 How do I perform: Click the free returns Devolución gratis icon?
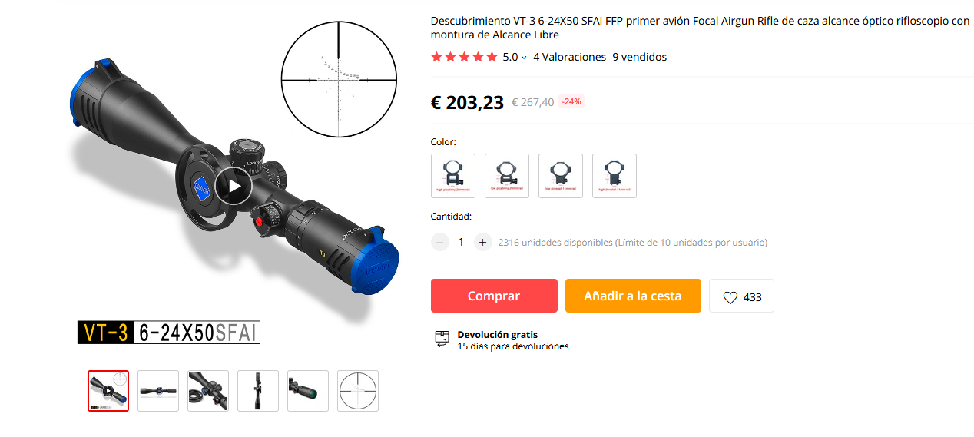coord(442,339)
